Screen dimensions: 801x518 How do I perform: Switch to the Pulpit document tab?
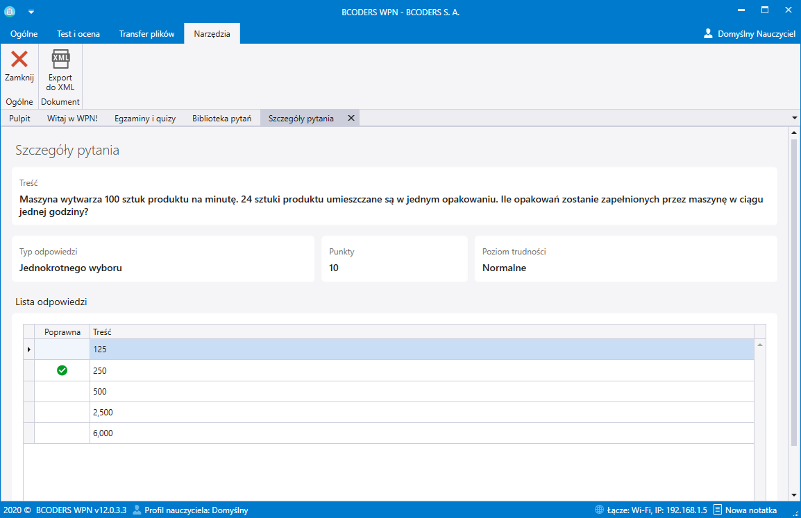[20, 119]
